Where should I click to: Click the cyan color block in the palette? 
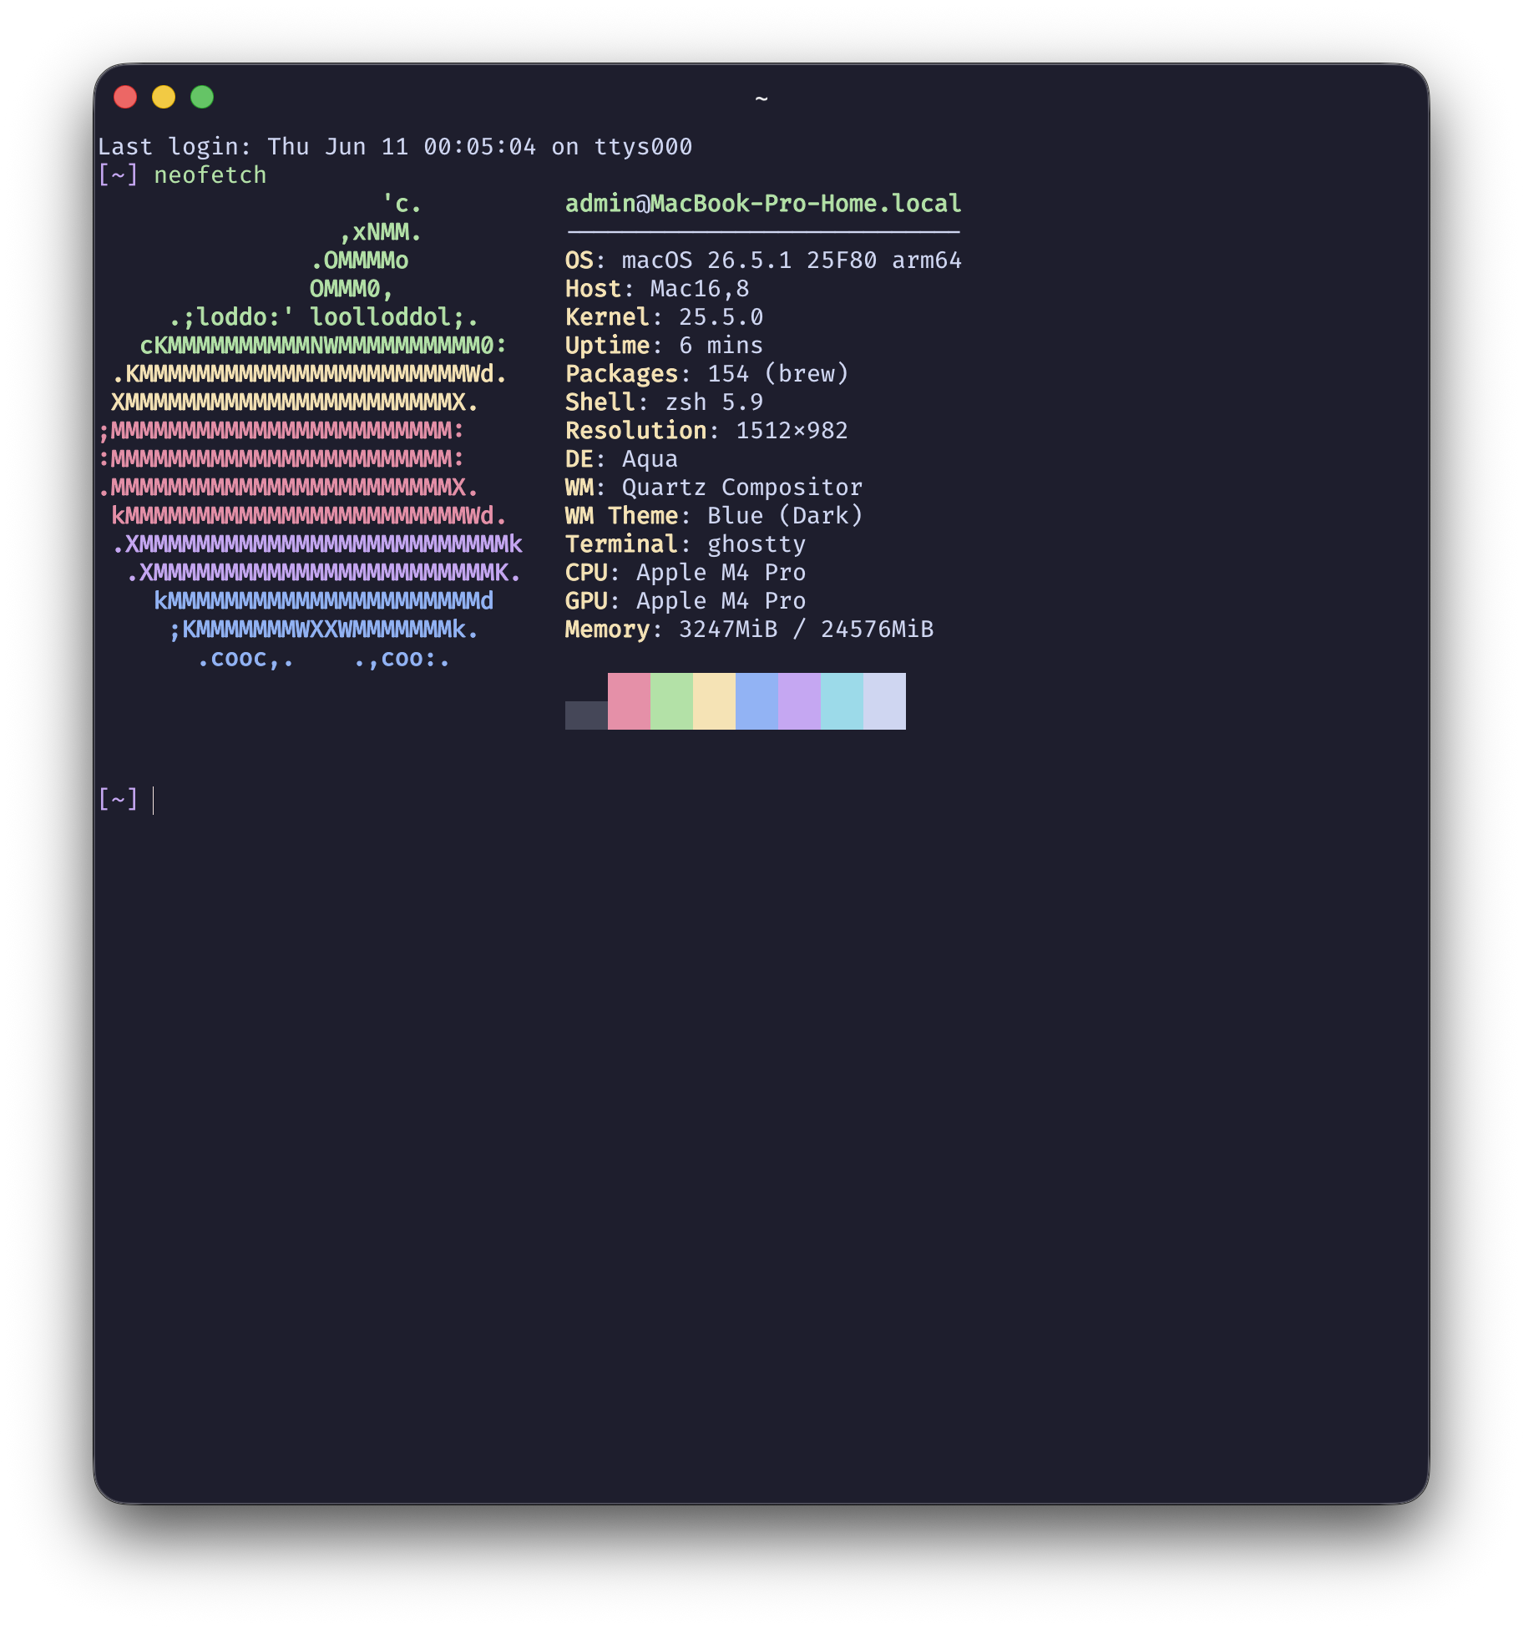(842, 701)
